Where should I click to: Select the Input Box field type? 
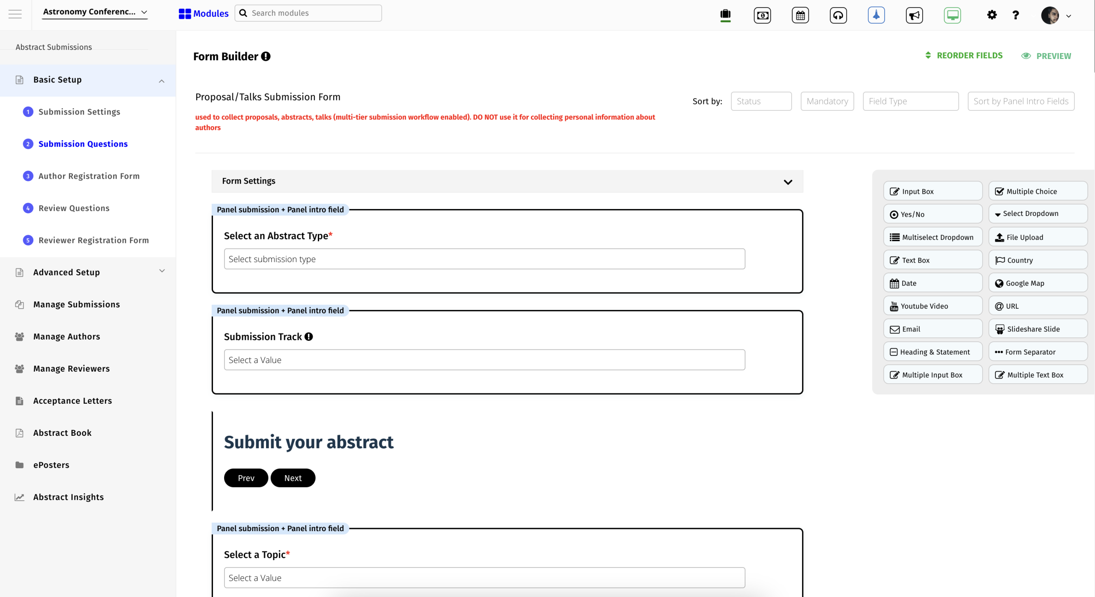coord(933,191)
